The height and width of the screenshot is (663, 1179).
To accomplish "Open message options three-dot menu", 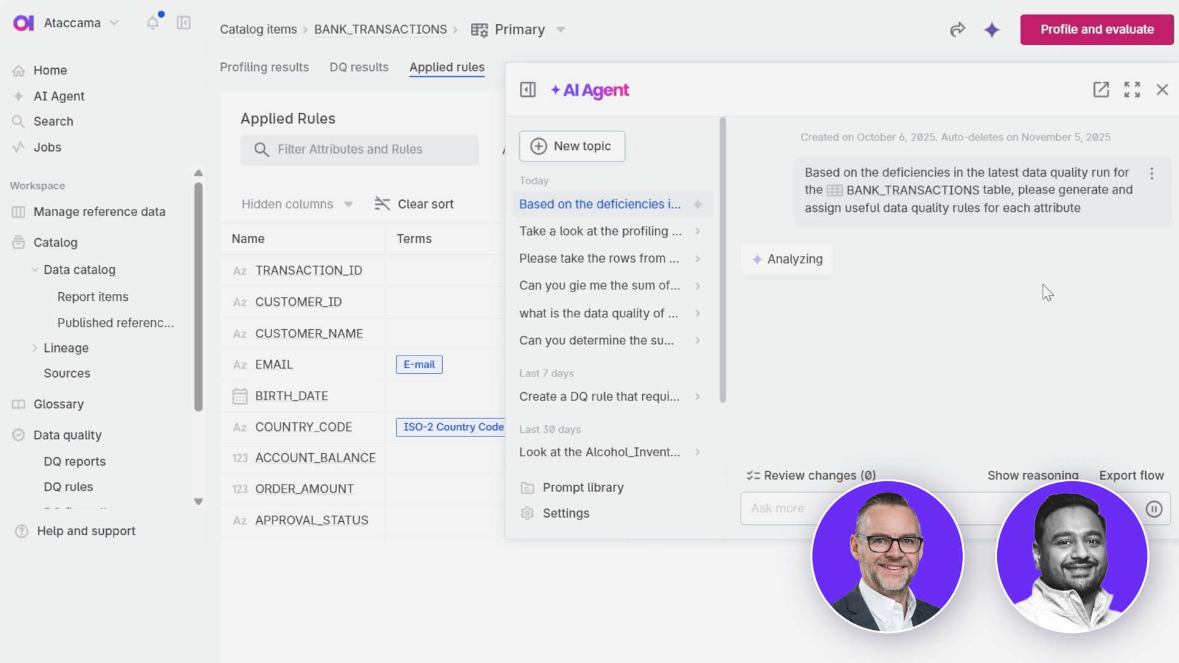I will pyautogui.click(x=1151, y=174).
